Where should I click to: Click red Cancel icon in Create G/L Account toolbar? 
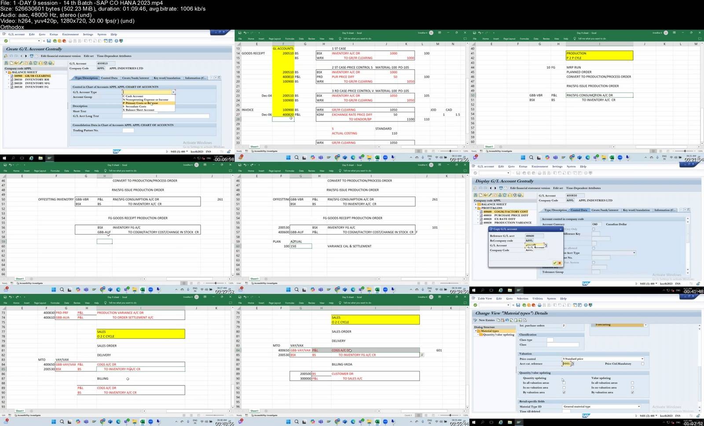[64, 41]
